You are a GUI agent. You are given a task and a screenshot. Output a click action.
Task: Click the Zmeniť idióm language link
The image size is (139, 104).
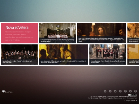click(x=9, y=92)
